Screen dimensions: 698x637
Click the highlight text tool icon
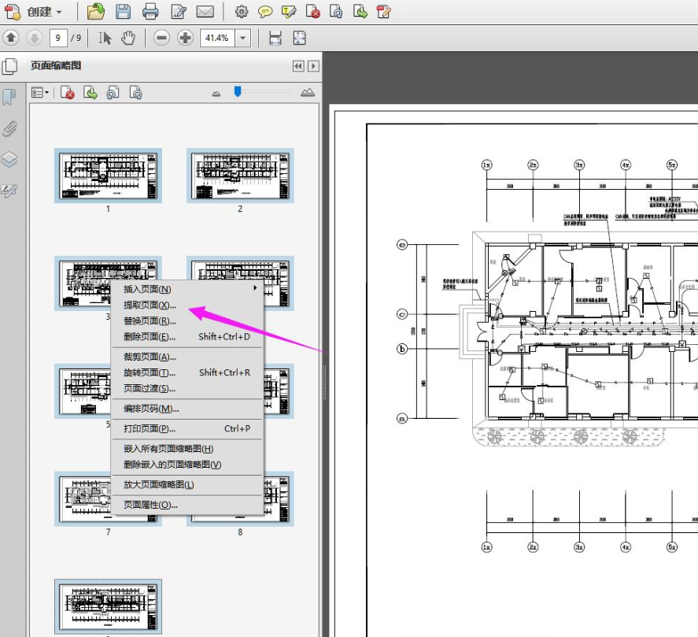289,12
